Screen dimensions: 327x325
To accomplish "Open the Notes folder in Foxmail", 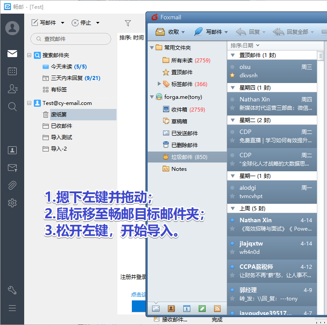I will pyautogui.click(x=175, y=169).
